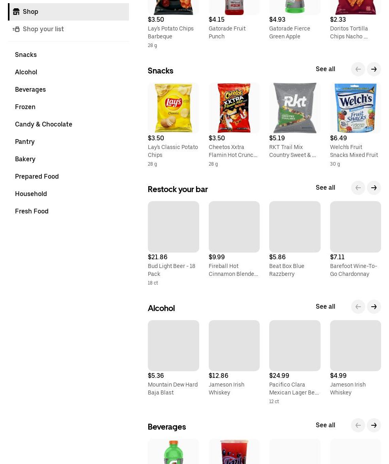
Task: Open Mountain Dew Hard Baja Blast image
Action: pyautogui.click(x=174, y=346)
